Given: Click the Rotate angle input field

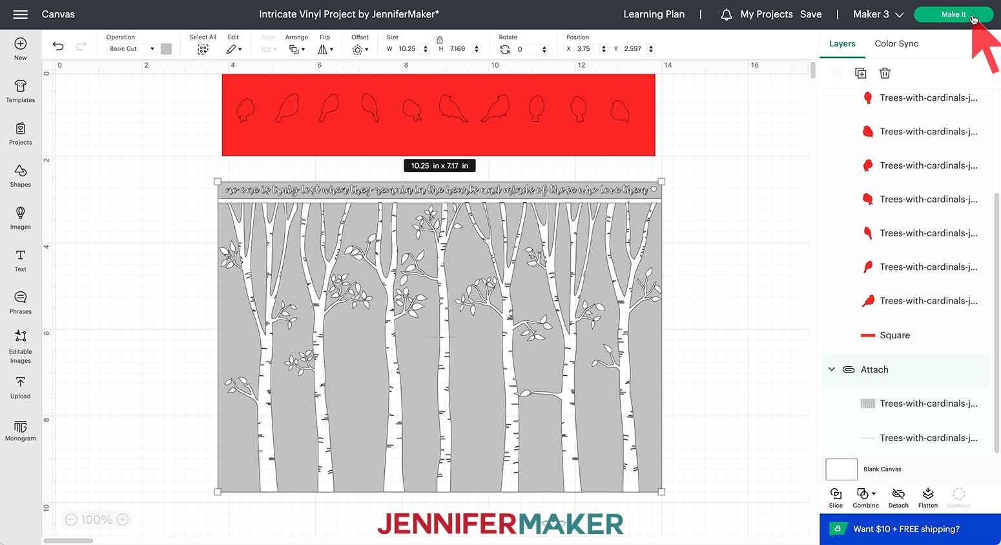Looking at the screenshot, I should (526, 49).
